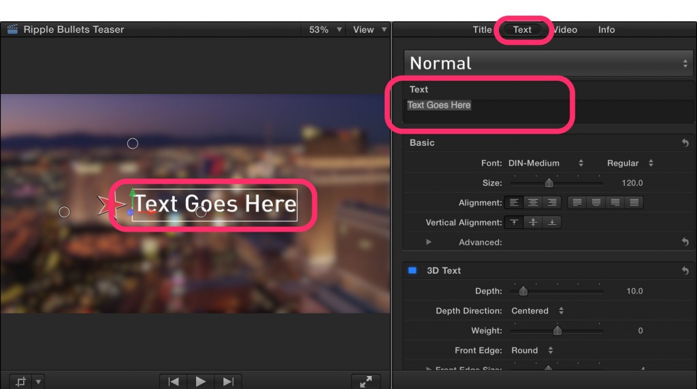Reset the Basic section parameters
Viewport: 697px width, 389px height.
point(685,143)
